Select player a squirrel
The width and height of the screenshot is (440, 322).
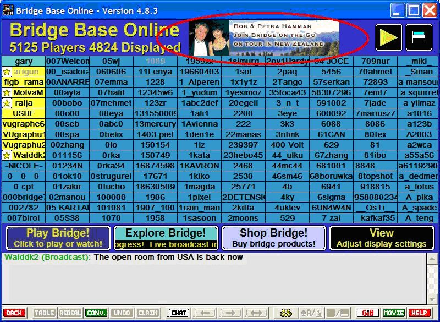(x=419, y=92)
